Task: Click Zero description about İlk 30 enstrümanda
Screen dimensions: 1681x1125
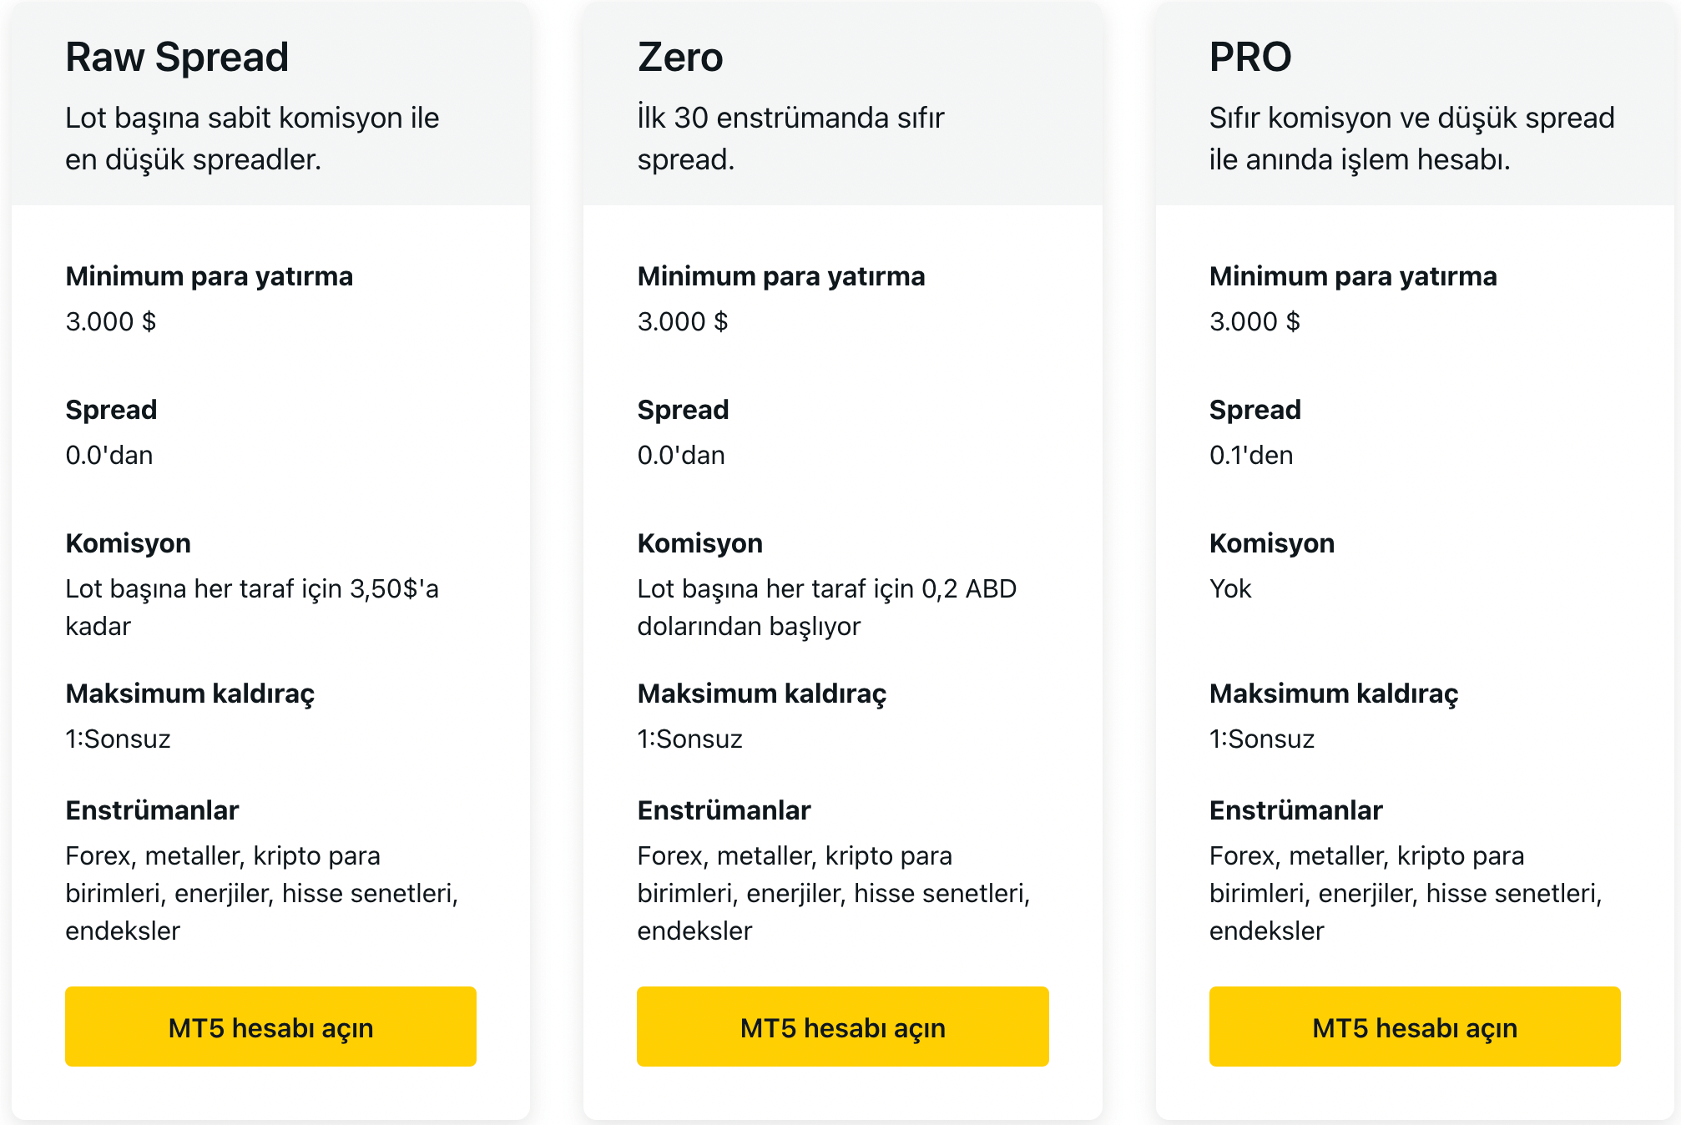Action: 790,139
